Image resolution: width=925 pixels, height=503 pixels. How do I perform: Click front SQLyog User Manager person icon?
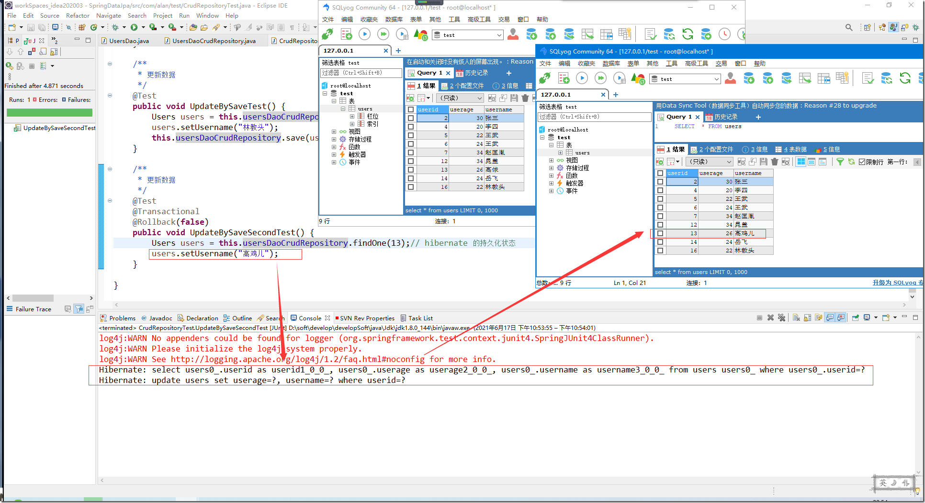pos(730,78)
